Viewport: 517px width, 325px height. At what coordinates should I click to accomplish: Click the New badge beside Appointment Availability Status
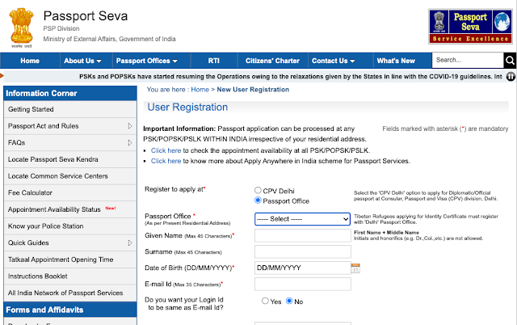[111, 209]
